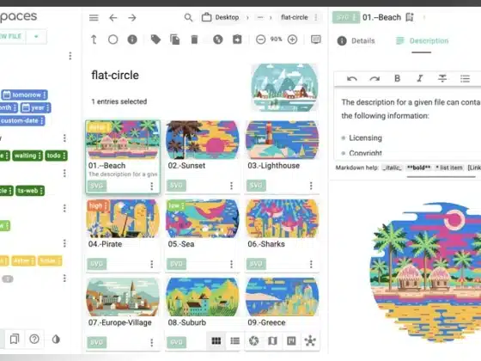
Task: Delete the selected entry with the trash icon
Action: pyautogui.click(x=194, y=40)
